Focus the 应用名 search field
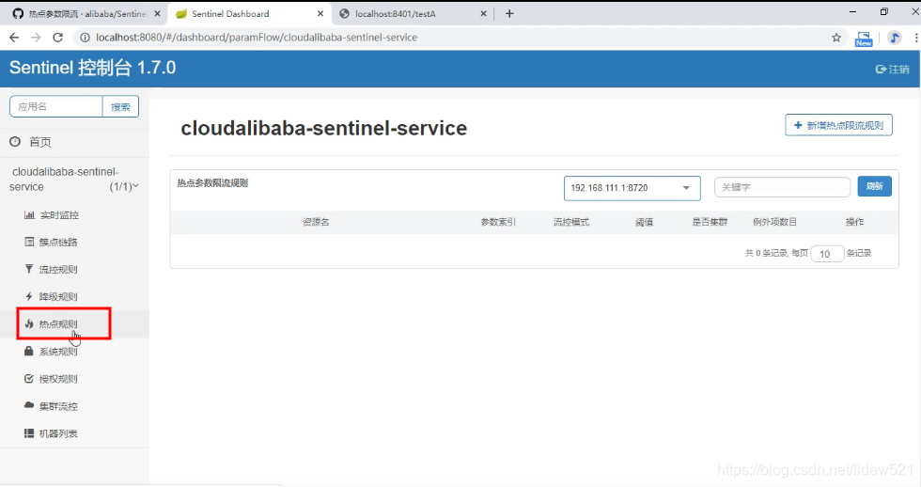This screenshot has width=921, height=487. (55, 106)
